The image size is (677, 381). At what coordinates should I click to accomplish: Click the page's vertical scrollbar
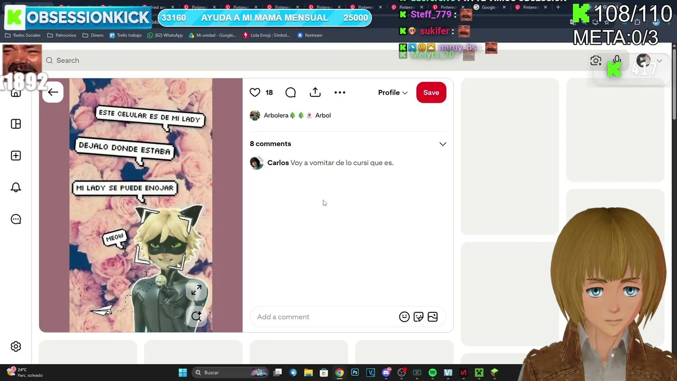[674, 85]
